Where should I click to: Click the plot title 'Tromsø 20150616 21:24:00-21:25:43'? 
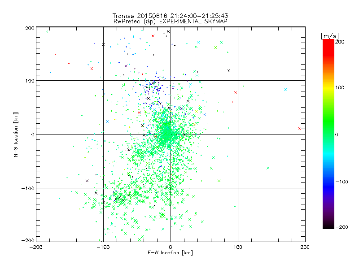pos(170,16)
